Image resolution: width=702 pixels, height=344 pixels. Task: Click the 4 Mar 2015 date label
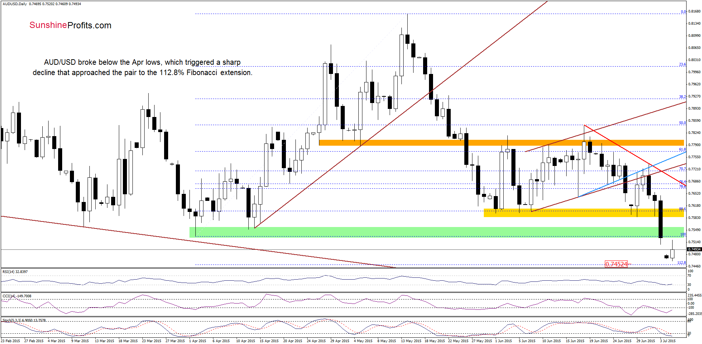coord(56,341)
